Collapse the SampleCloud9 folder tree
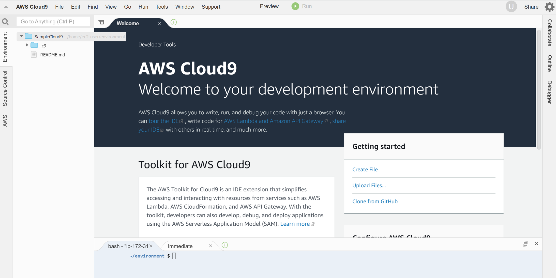Image resolution: width=556 pixels, height=278 pixels. 21,36
